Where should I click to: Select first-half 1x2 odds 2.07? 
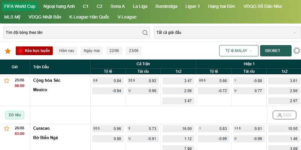(284, 101)
